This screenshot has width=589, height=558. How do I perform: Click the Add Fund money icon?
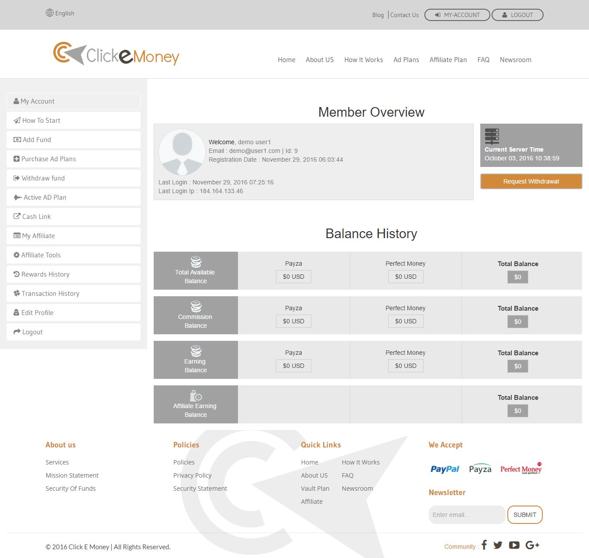coord(17,140)
